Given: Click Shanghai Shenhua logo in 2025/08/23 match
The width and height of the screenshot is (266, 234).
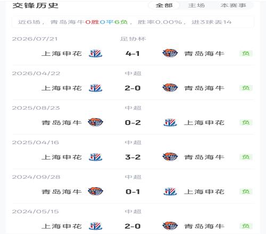Looking at the screenshot, I should click(170, 122).
